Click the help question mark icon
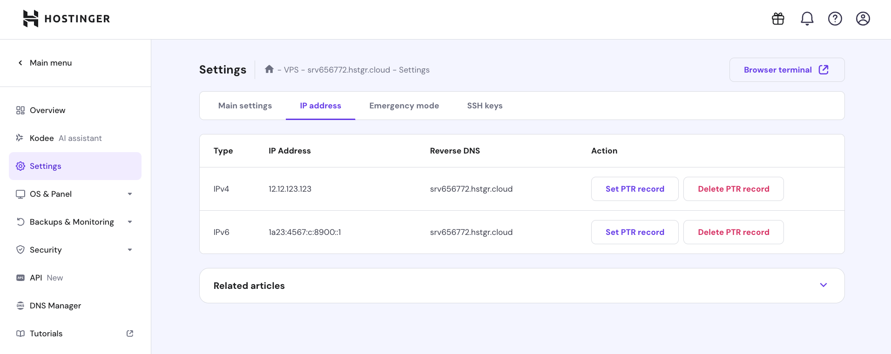The image size is (891, 354). (835, 19)
